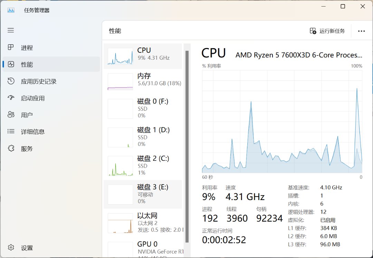Screen dimensions: 373x258
Task: Click the 4.10 GHz base speed value
Action: coord(331,188)
